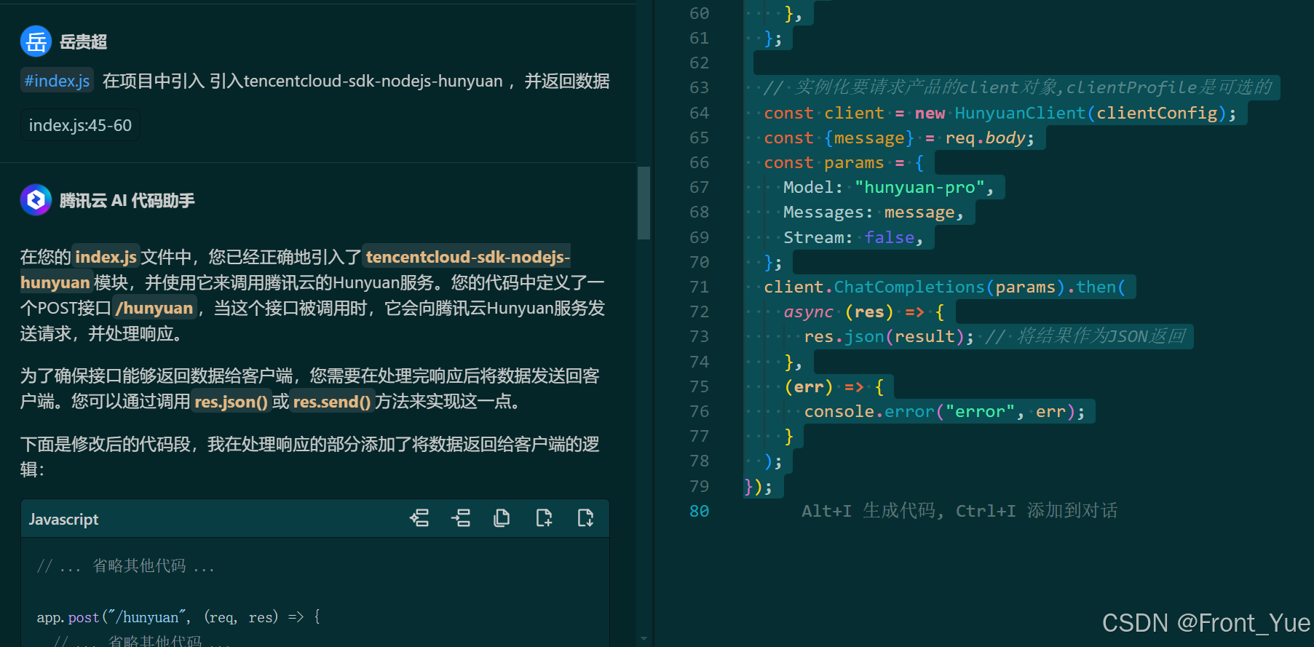The height and width of the screenshot is (647, 1314).
Task: Click the inline code res.json() in the reply
Action: point(231,401)
